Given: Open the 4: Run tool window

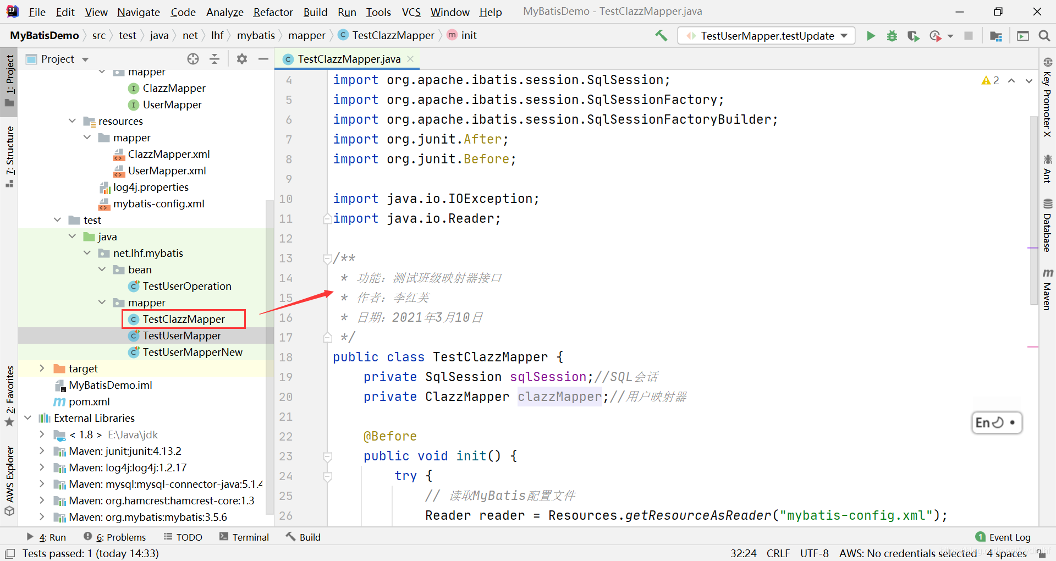Looking at the screenshot, I should 46,537.
